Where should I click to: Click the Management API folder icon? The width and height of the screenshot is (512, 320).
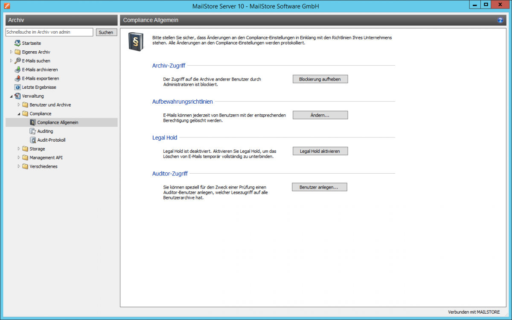click(x=25, y=157)
